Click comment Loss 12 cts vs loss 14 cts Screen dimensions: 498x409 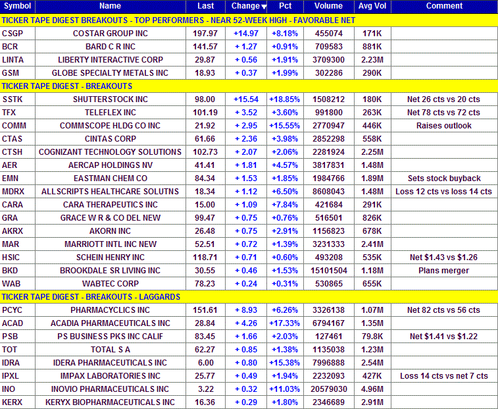tap(443, 192)
